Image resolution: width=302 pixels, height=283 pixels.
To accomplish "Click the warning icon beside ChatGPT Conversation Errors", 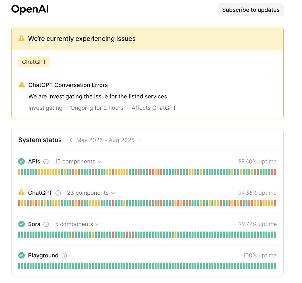I will tap(22, 85).
